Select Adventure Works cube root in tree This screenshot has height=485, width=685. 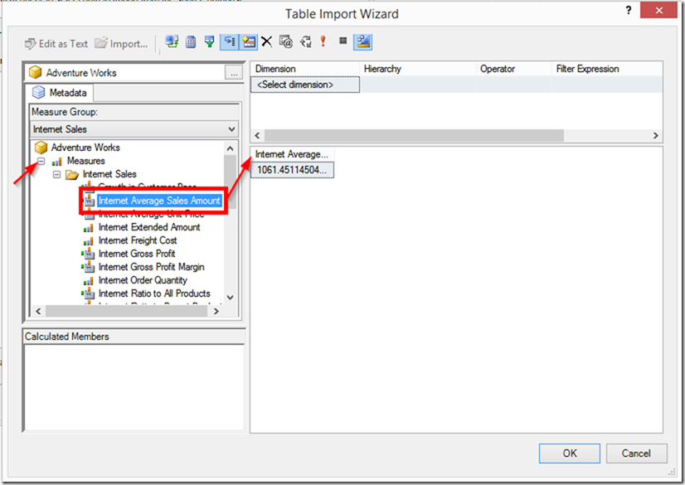[x=85, y=148]
